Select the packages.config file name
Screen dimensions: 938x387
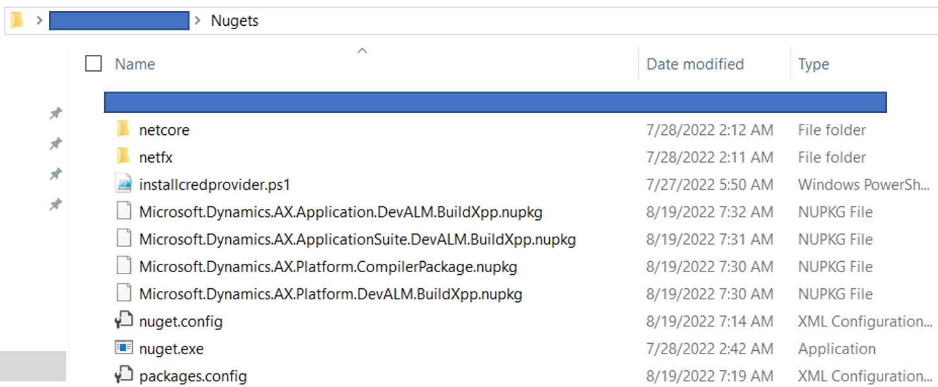pyautogui.click(x=193, y=376)
